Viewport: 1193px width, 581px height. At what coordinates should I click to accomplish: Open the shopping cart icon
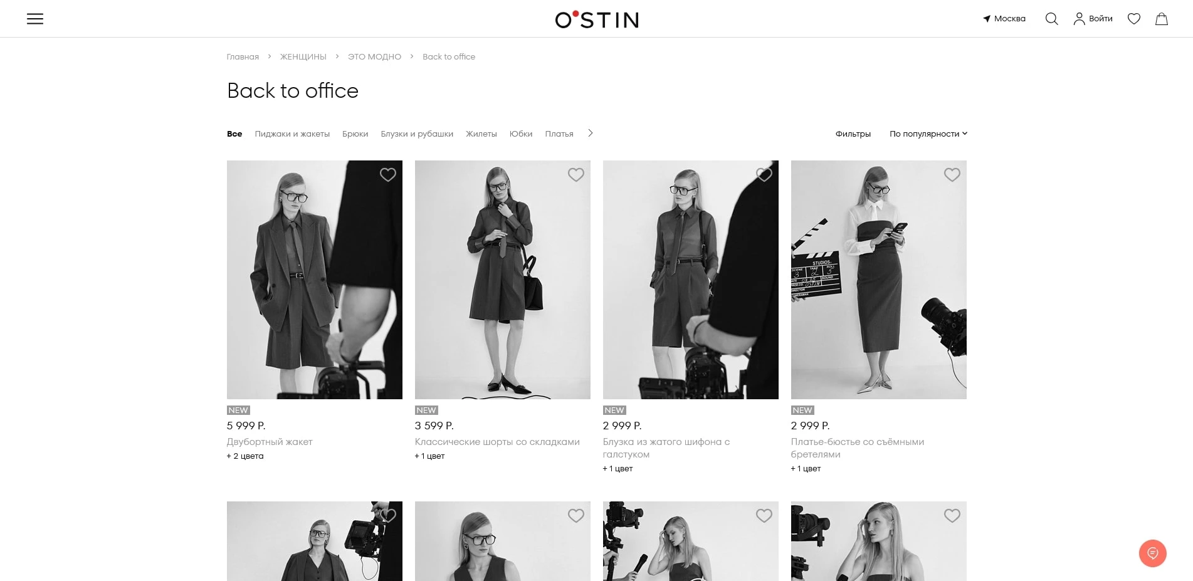(1162, 19)
